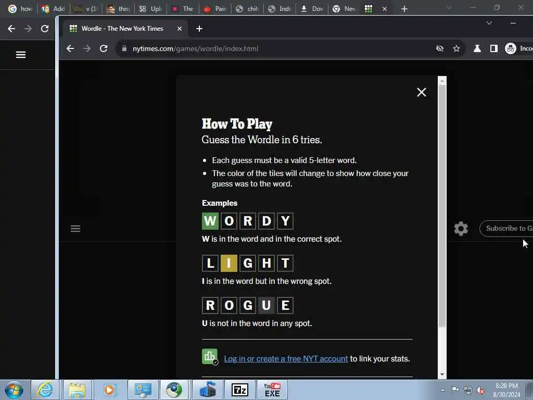Switch to the 'Dow' downloads tab
This screenshot has height=400, width=533.
click(312, 9)
